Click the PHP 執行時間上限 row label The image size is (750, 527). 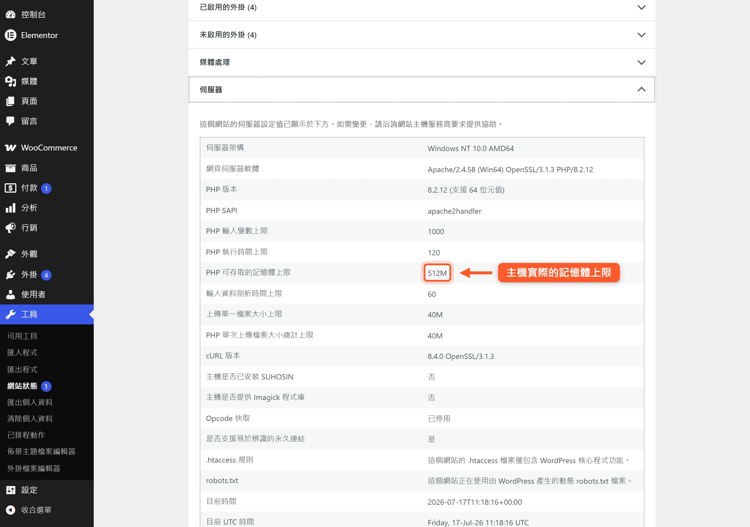(237, 252)
